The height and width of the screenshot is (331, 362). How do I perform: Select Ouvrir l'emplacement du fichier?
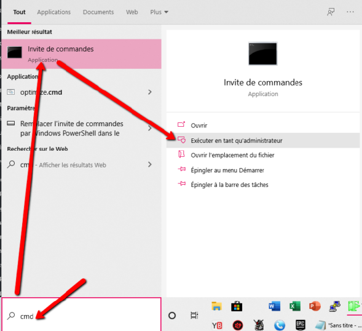pos(263,155)
